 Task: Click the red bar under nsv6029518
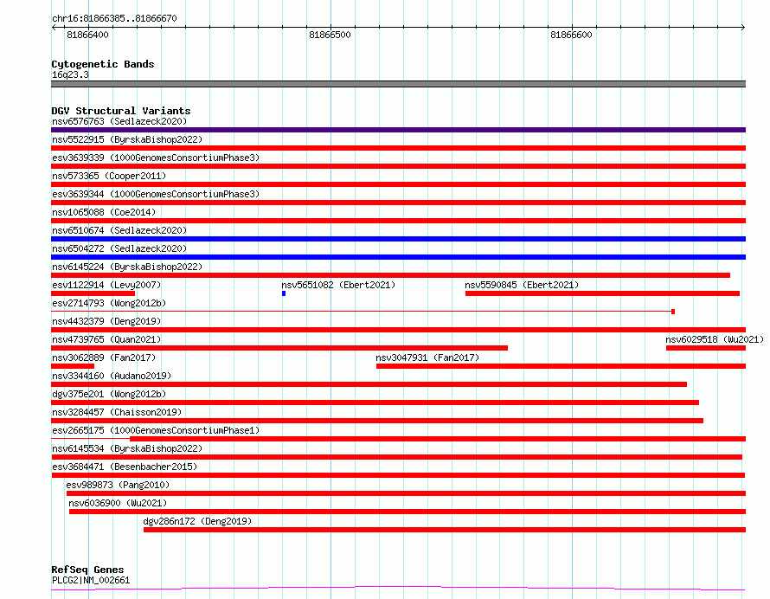pyautogui.click(x=706, y=348)
